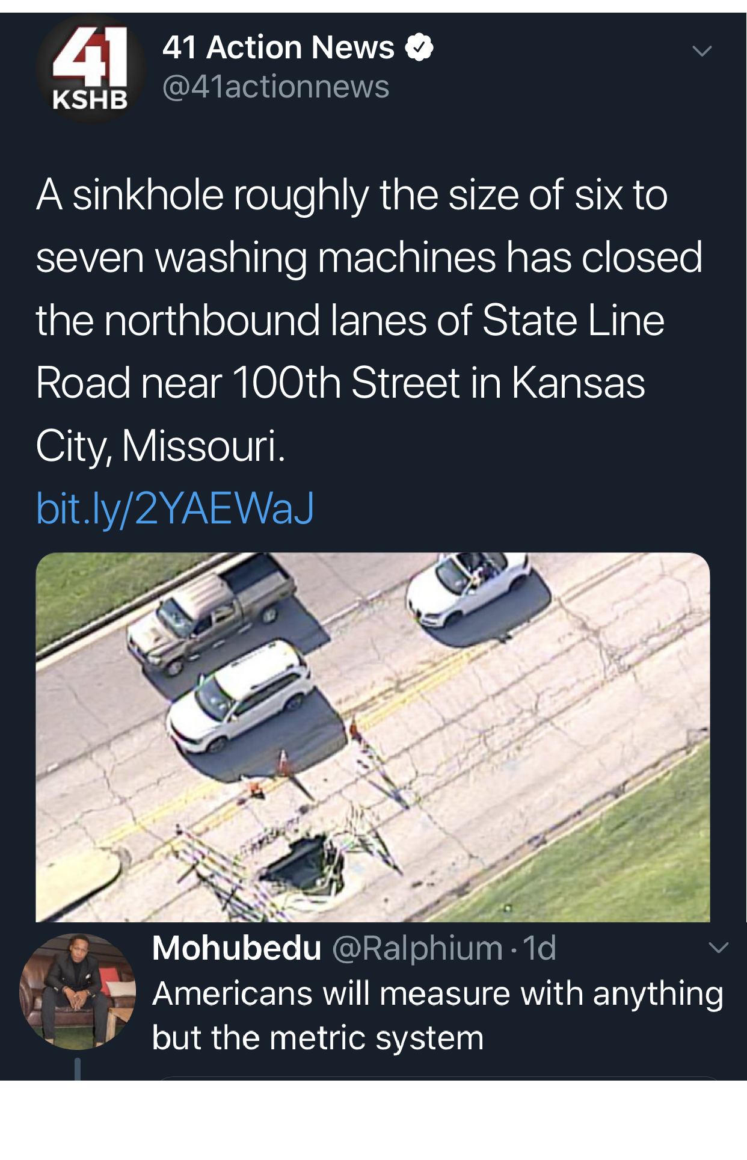View the aerial sinkhole photo
The height and width of the screenshot is (1160, 747).
373,737
